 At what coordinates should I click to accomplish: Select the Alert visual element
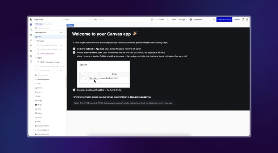38,109
